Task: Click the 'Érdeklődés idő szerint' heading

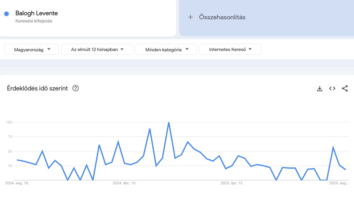Action: pyautogui.click(x=37, y=88)
